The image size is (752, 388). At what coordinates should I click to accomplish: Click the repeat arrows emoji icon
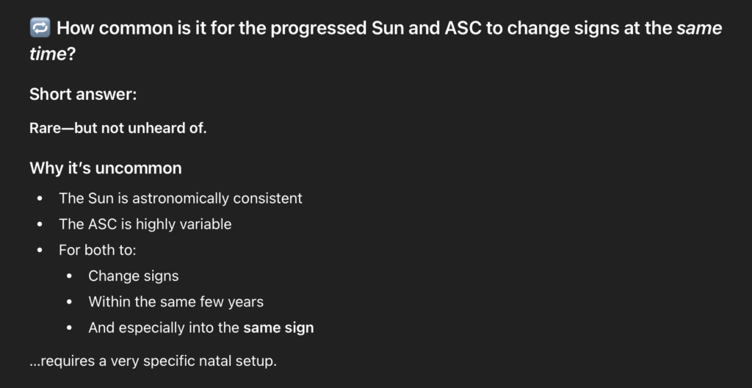(x=40, y=29)
